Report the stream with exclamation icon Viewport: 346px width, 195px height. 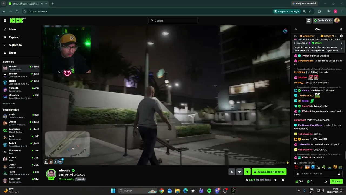point(283,180)
